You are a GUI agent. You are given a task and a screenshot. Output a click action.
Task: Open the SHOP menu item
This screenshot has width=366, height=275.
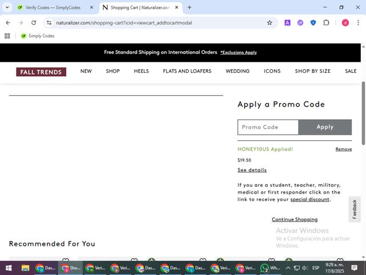click(113, 71)
